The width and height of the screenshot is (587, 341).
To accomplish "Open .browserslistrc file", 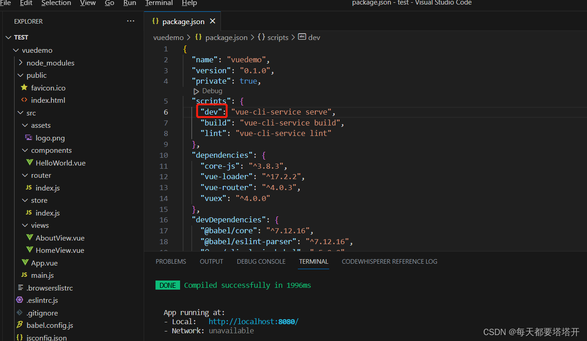I will pos(50,288).
